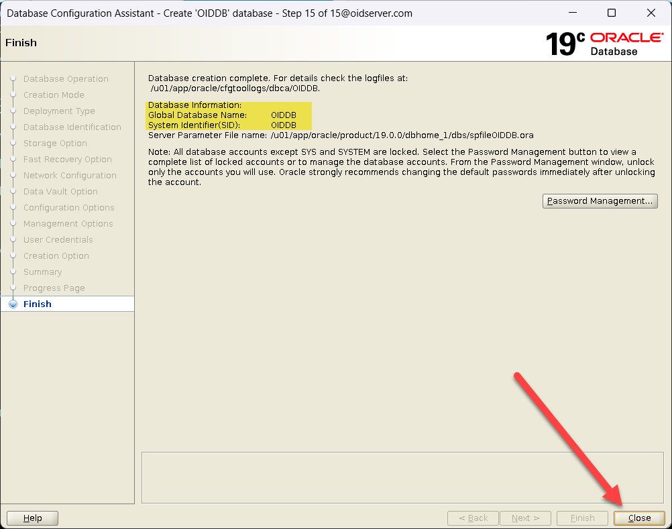The width and height of the screenshot is (672, 529).
Task: Select Configuration Options step
Action: point(68,207)
